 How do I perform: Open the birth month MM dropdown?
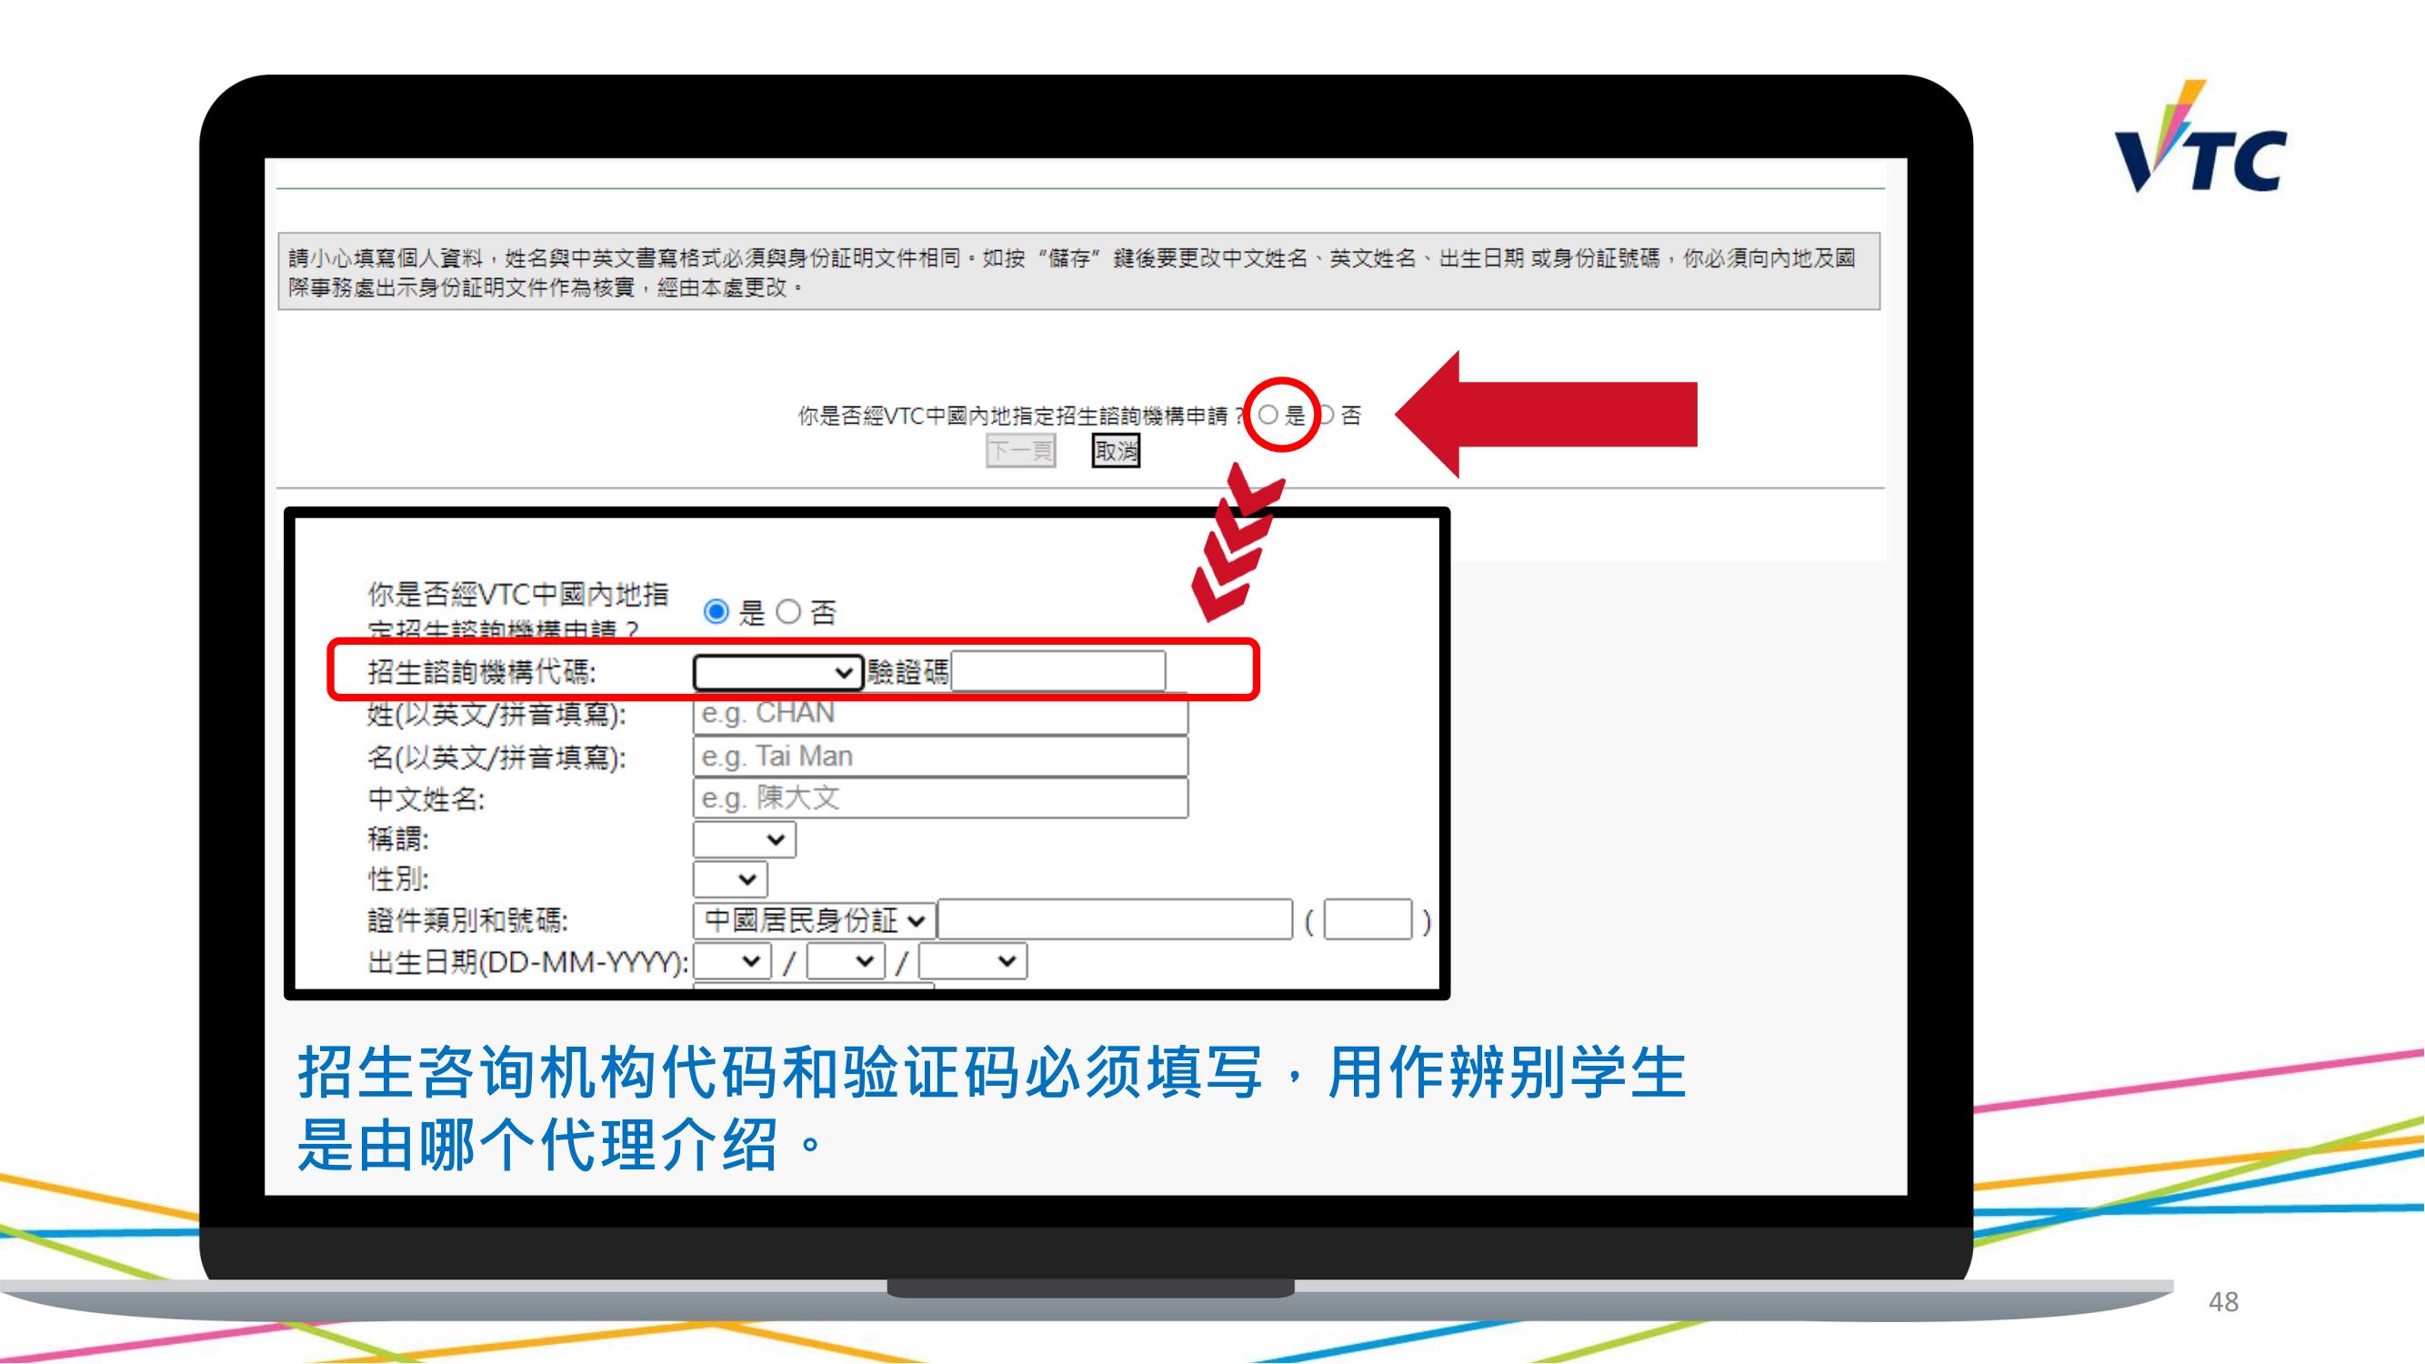[846, 962]
